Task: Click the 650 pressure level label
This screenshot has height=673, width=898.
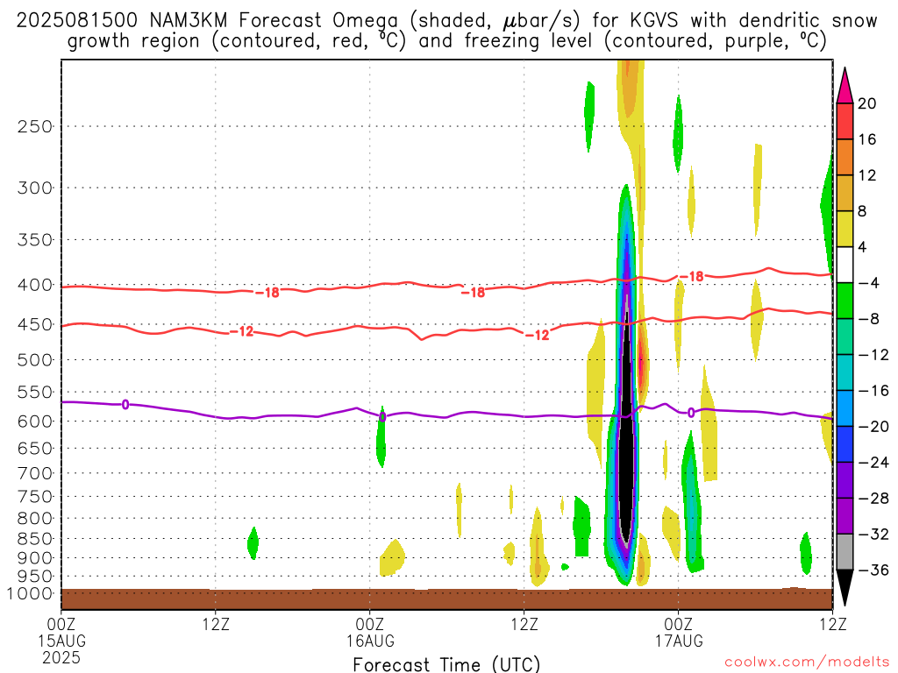Action: click(35, 448)
